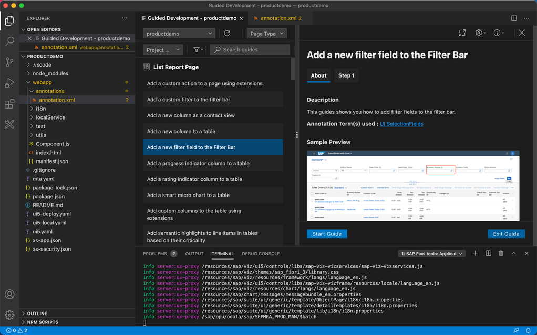The width and height of the screenshot is (537, 335).
Task: Close the guide details pane
Action: [522, 33]
